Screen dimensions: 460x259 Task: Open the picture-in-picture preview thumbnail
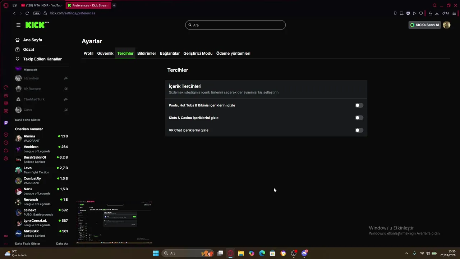(x=114, y=223)
